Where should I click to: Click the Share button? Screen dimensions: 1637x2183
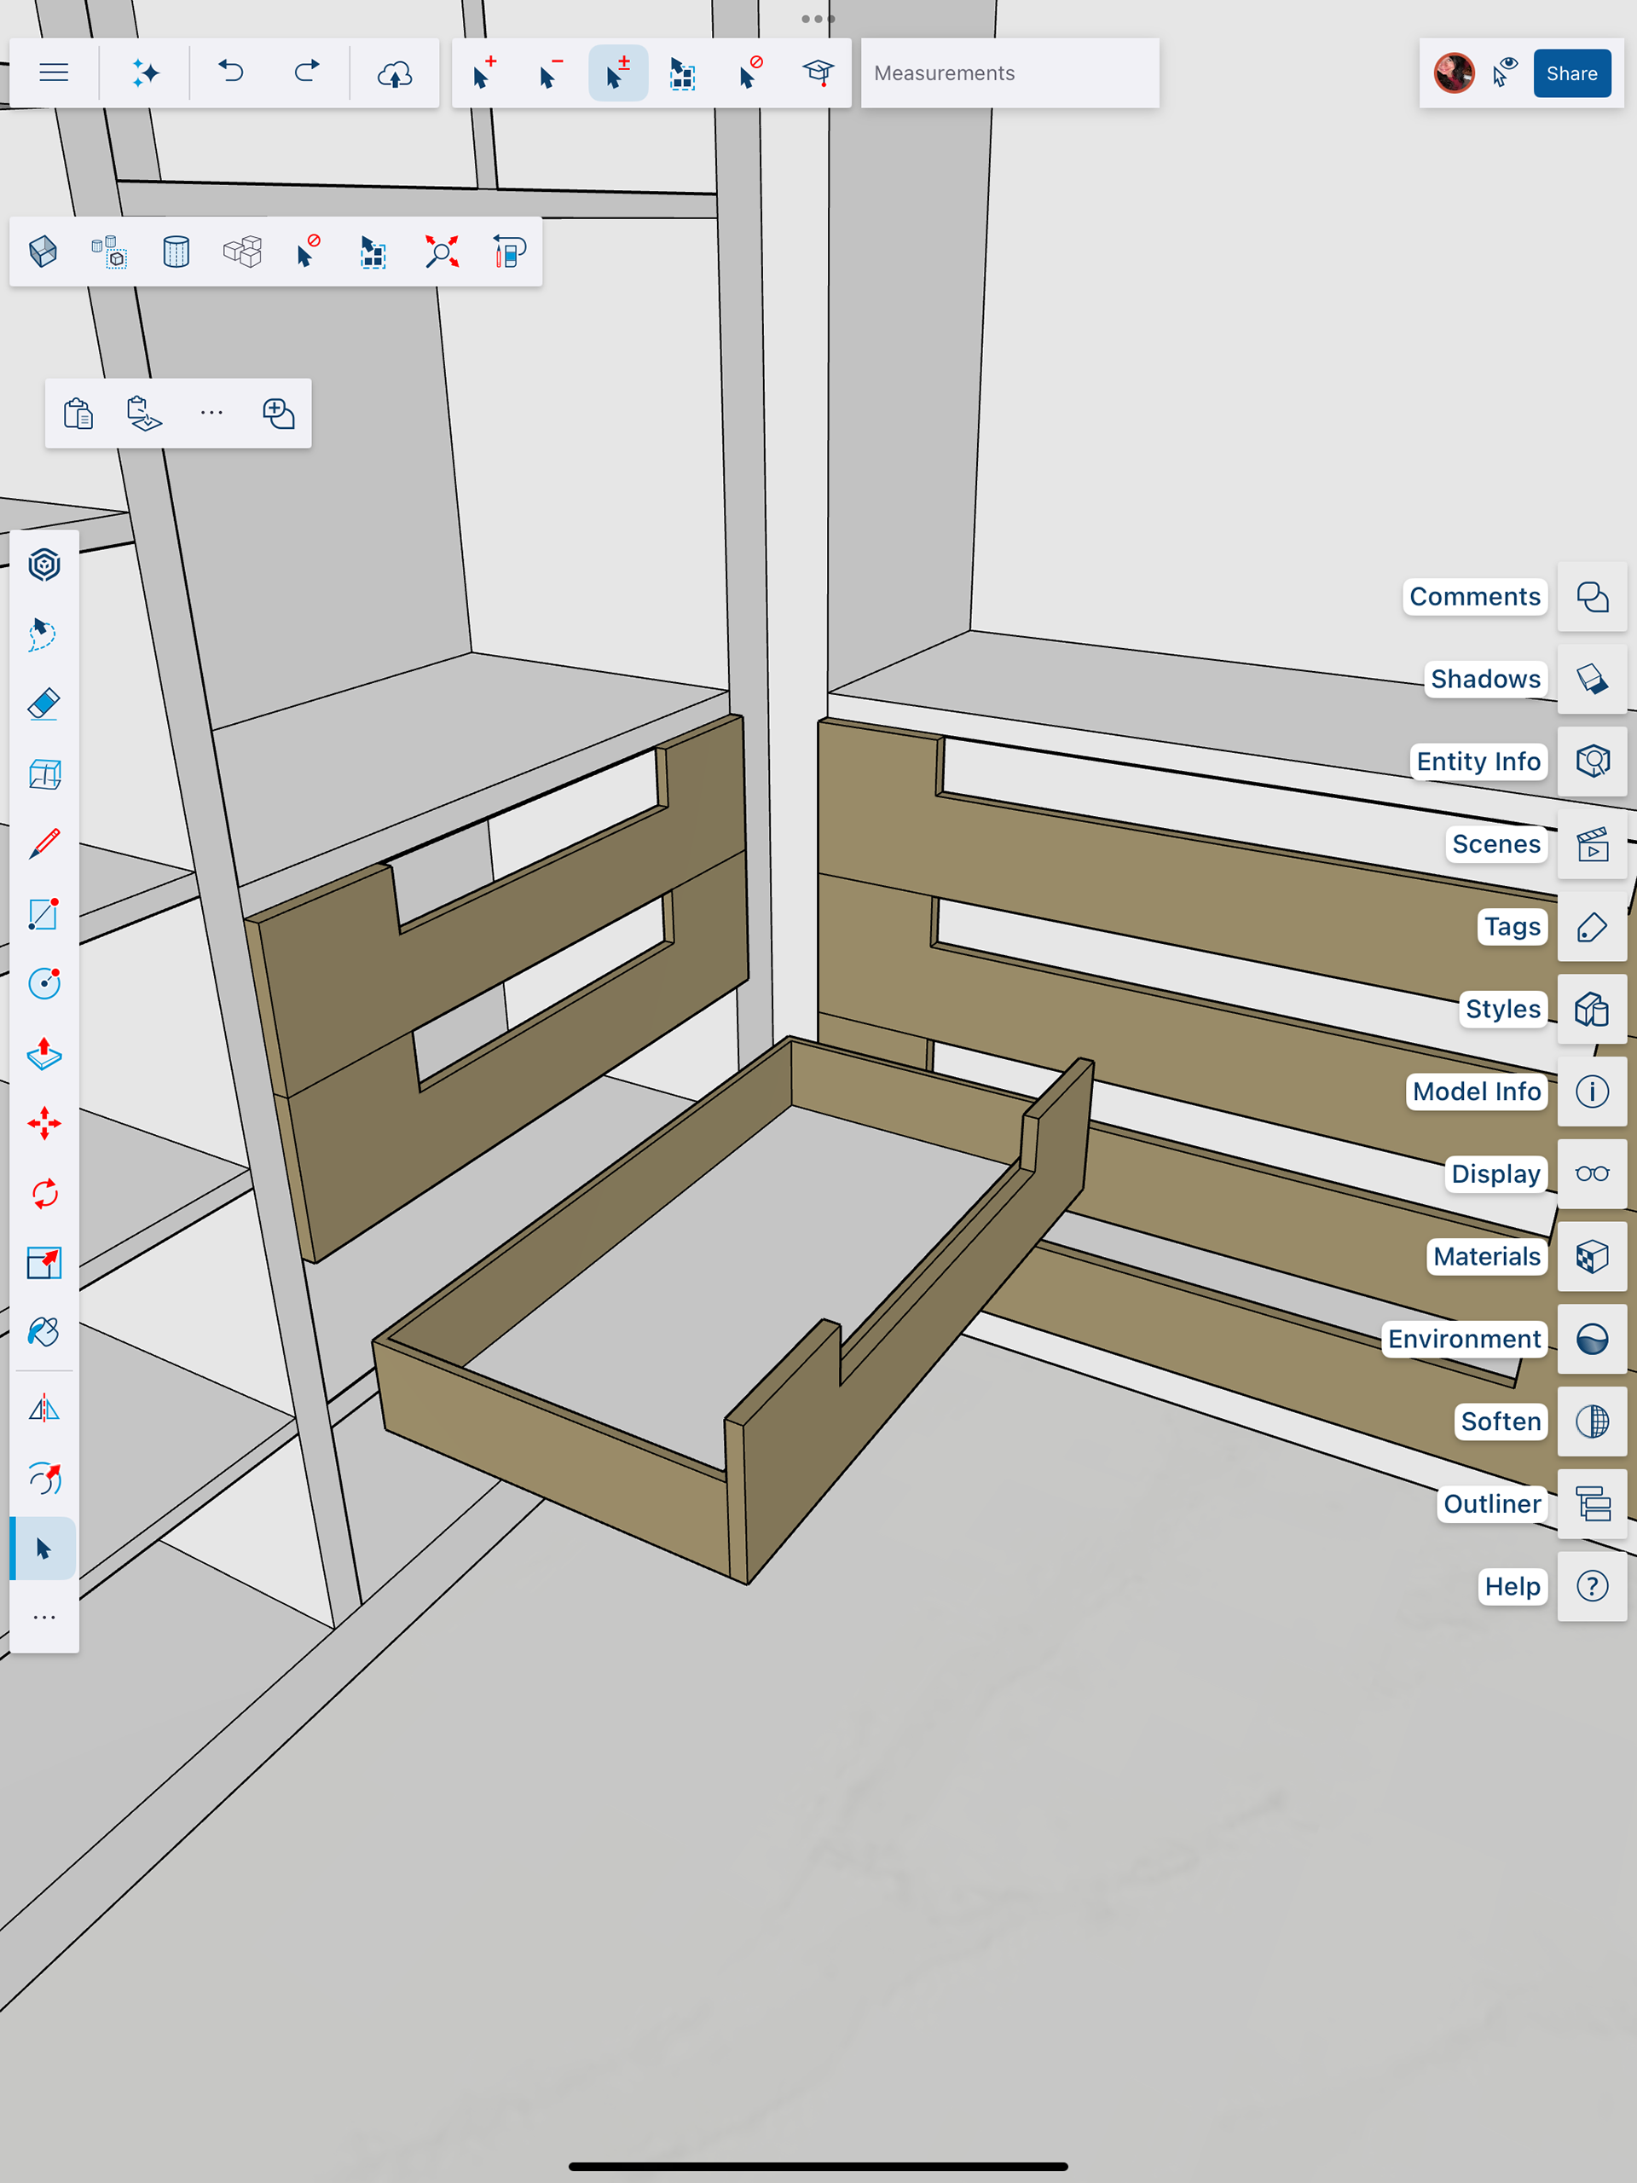click(1570, 73)
